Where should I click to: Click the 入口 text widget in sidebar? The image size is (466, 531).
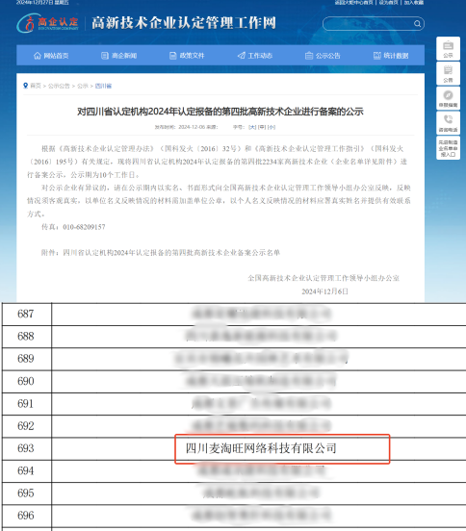click(x=448, y=148)
